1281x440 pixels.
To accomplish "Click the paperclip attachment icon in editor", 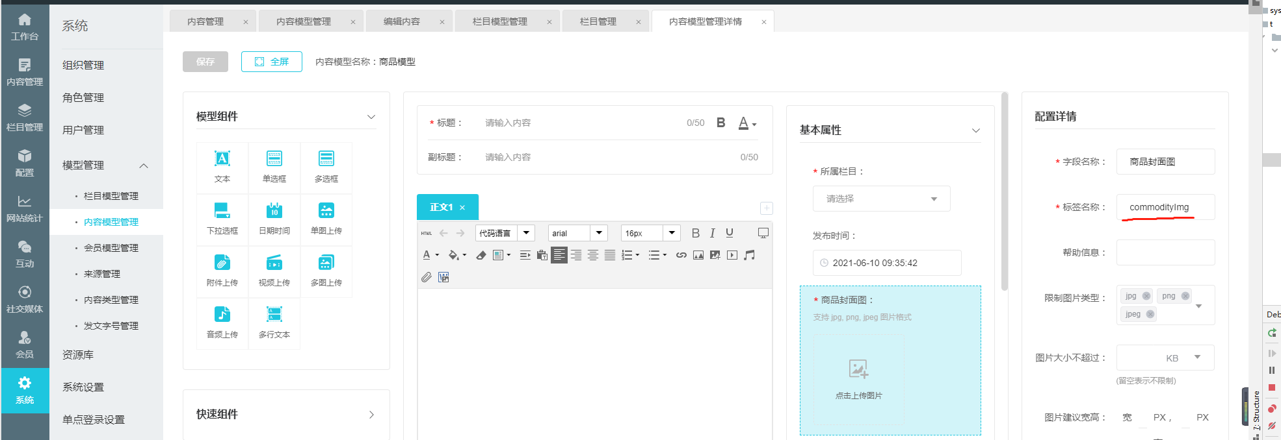I will [426, 277].
